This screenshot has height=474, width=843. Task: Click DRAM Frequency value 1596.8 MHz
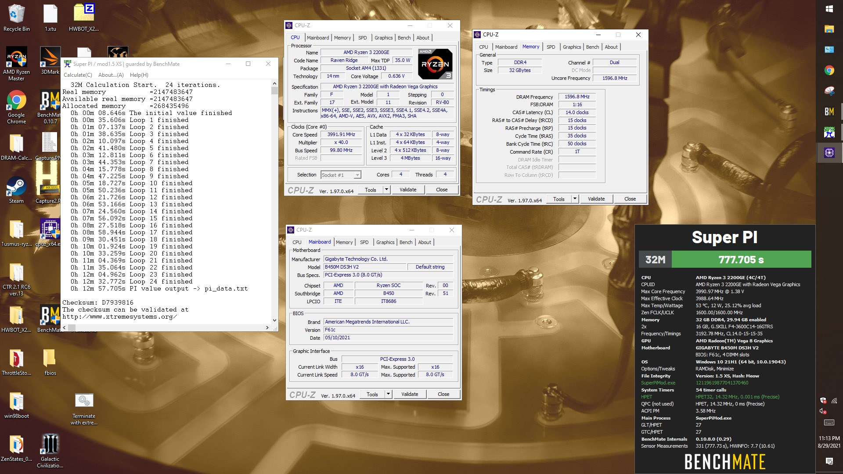[x=577, y=97]
